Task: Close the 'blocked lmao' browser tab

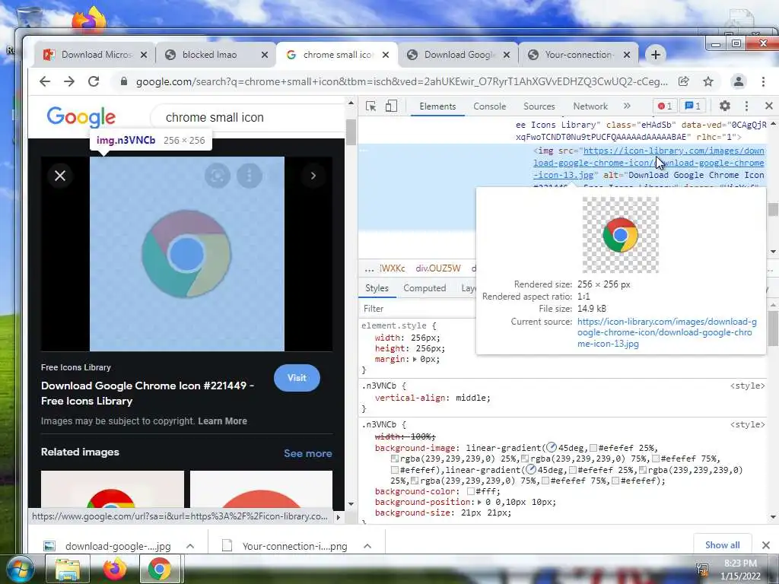Action: 264,55
